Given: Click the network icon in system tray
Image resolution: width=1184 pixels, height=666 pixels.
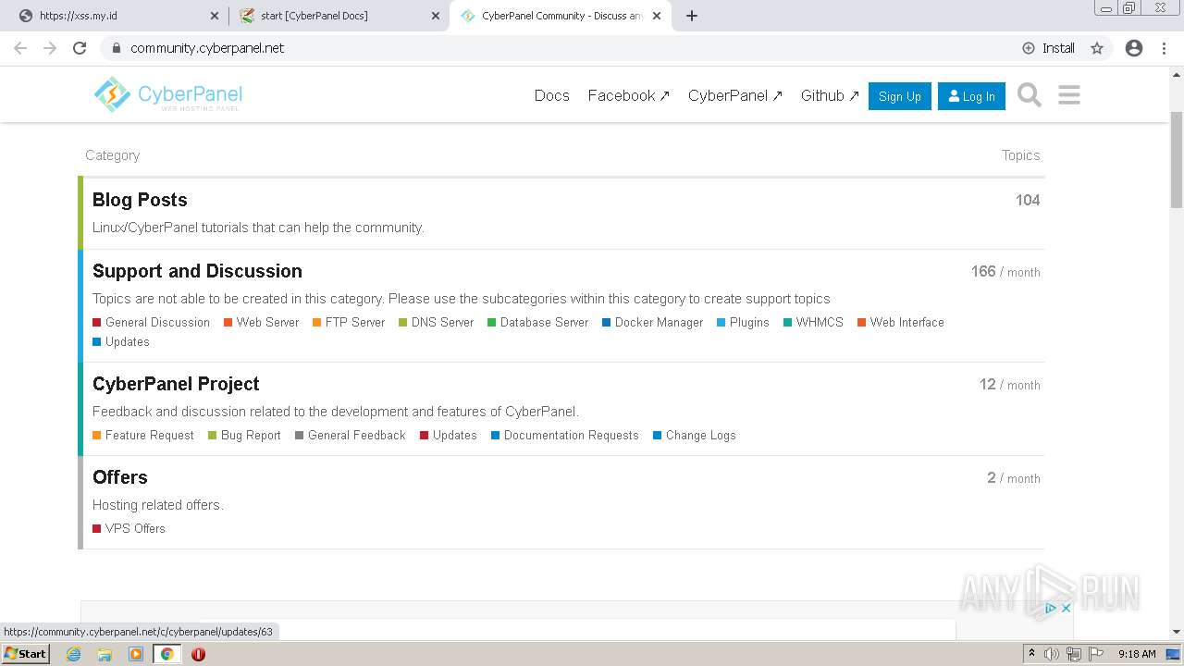Looking at the screenshot, I should pyautogui.click(x=1073, y=654).
